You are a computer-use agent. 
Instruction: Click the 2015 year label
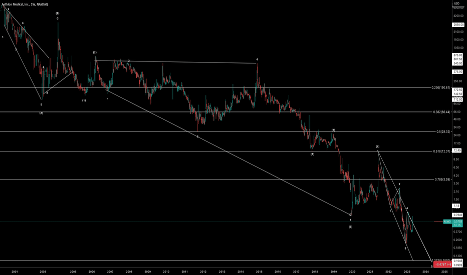(x=259, y=271)
